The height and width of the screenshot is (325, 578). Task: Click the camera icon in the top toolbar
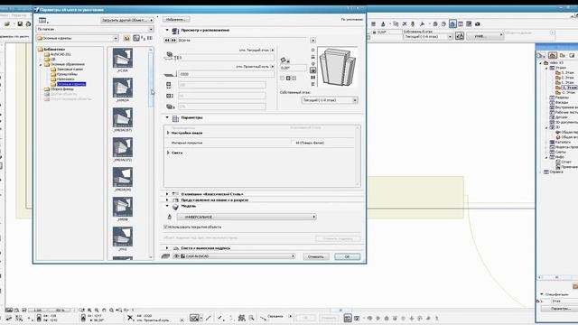pos(478,24)
